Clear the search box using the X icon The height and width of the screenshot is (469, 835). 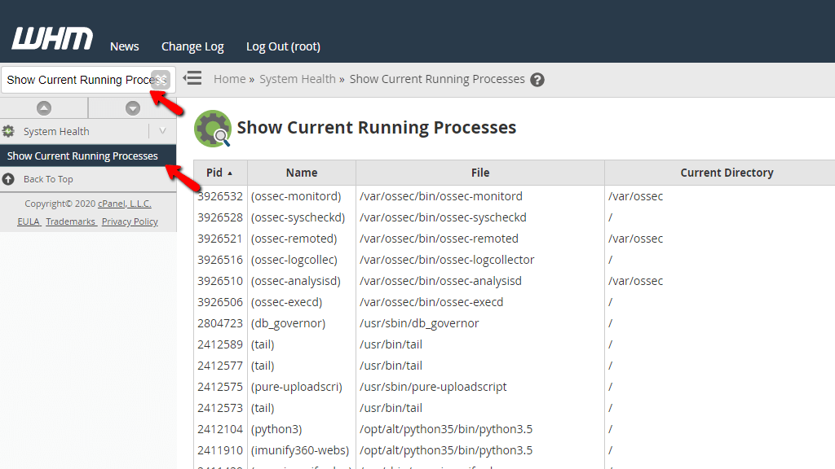(x=160, y=79)
